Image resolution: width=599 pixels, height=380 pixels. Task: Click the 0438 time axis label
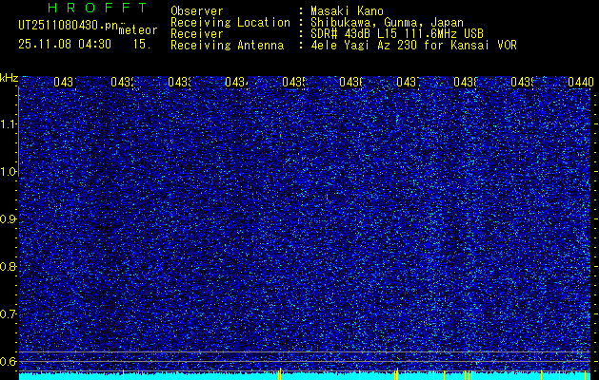tap(465, 82)
